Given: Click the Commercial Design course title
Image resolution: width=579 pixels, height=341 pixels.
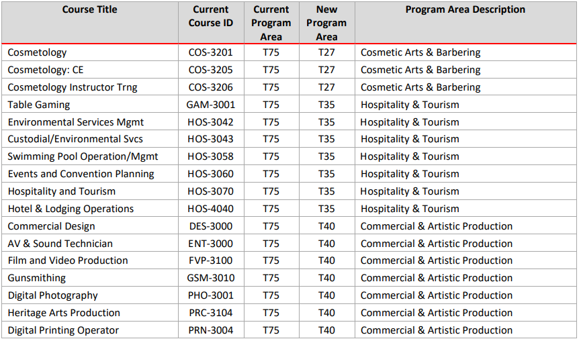Looking at the screenshot, I should click(x=52, y=226).
